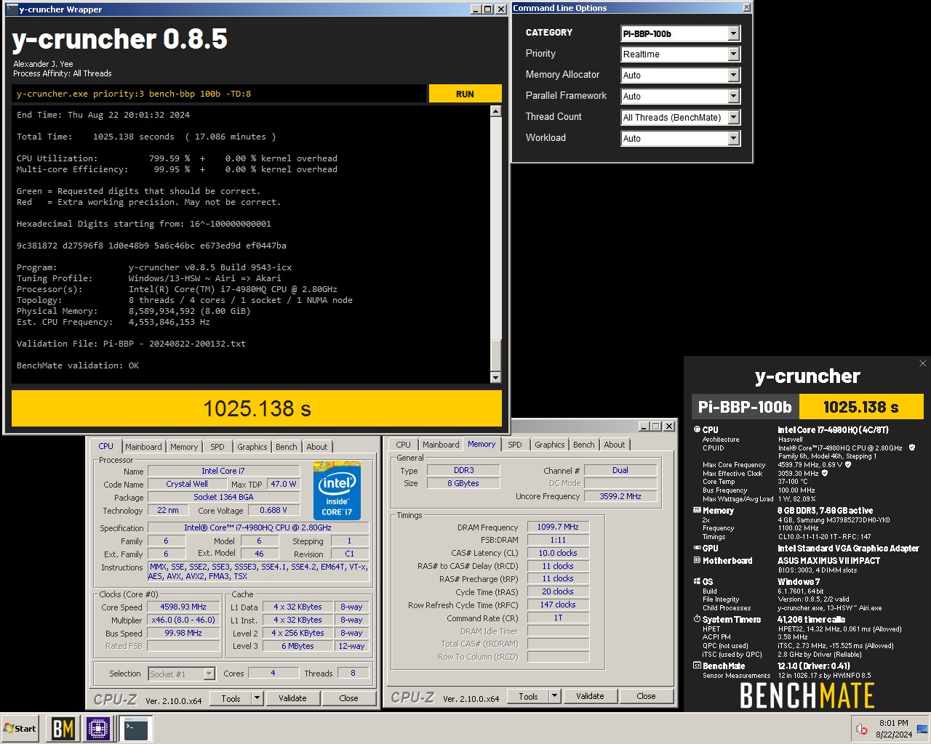Click the System Timers stopwatch icon

click(697, 619)
